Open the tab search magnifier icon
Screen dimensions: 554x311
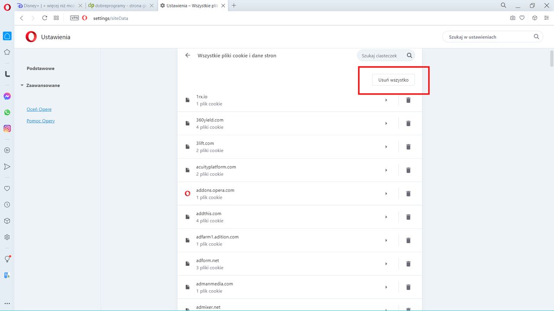click(x=503, y=6)
